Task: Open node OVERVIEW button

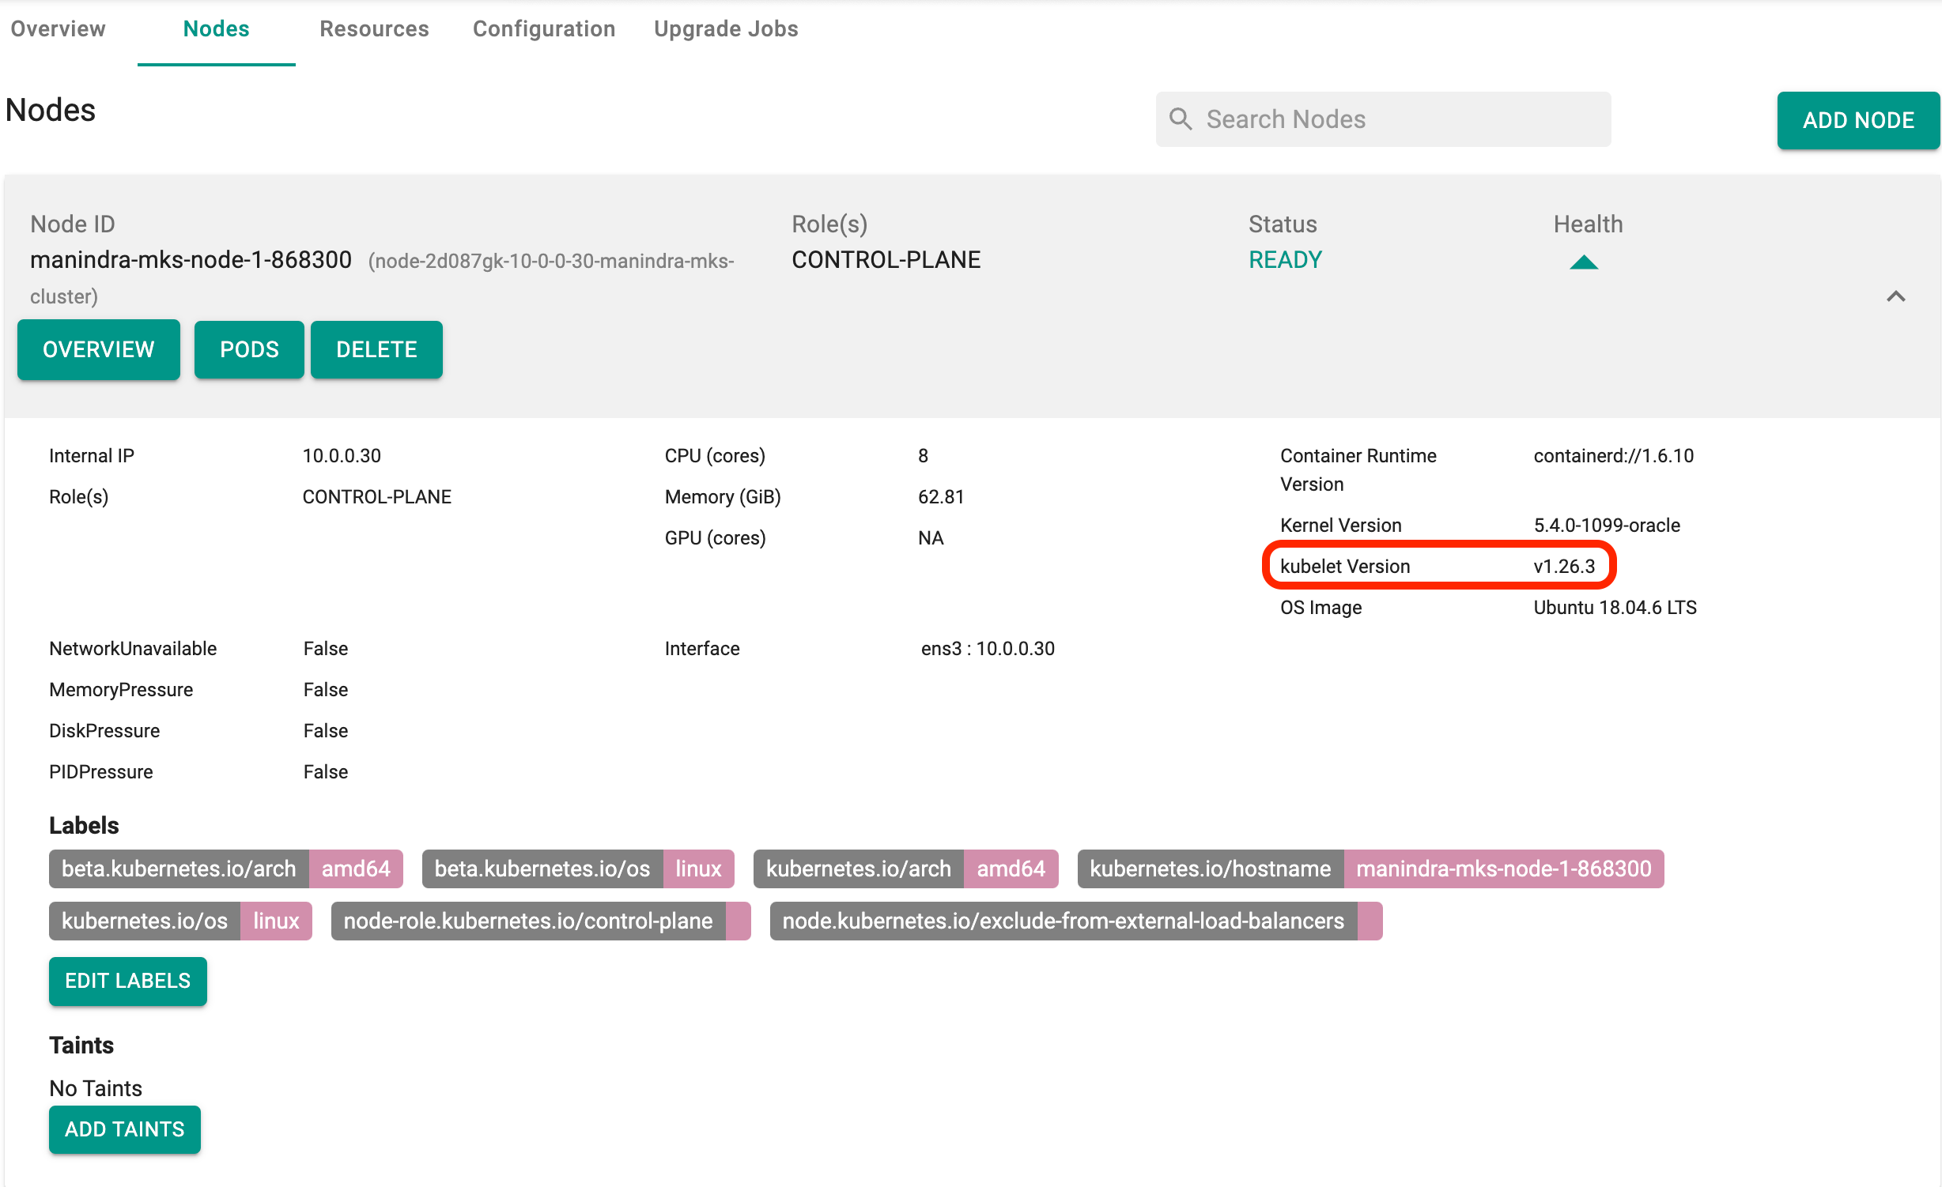Action: point(99,349)
